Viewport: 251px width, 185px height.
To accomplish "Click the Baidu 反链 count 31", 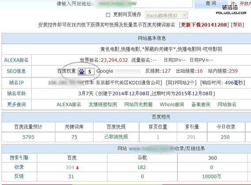I will tap(71, 176).
